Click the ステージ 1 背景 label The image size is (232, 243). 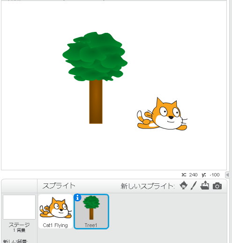click(19, 227)
